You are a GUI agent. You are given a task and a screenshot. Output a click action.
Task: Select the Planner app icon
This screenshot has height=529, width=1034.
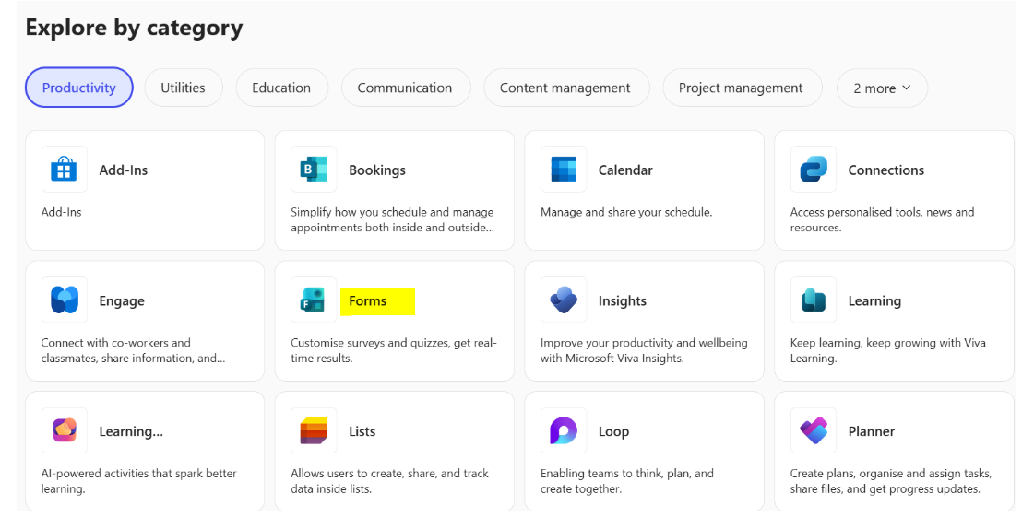point(814,431)
